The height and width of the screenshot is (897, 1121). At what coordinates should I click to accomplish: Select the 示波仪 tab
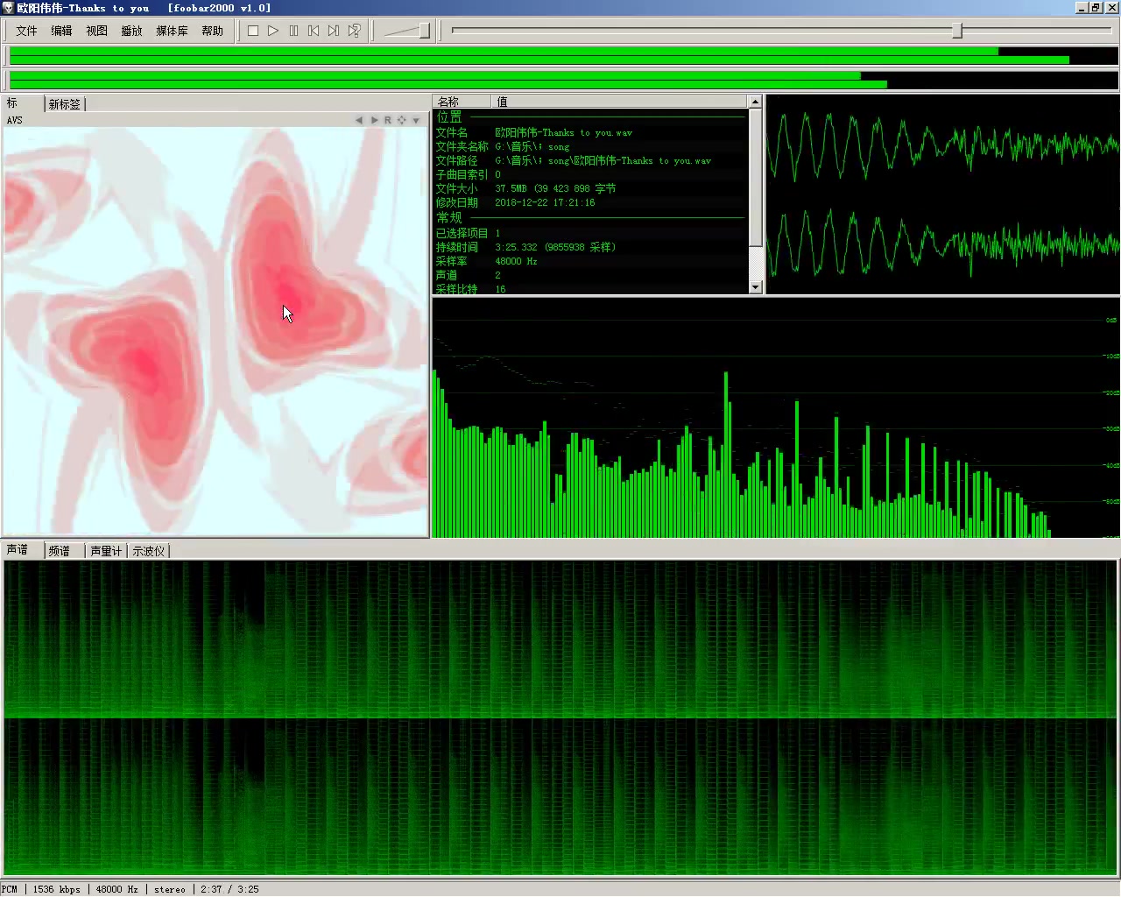148,551
